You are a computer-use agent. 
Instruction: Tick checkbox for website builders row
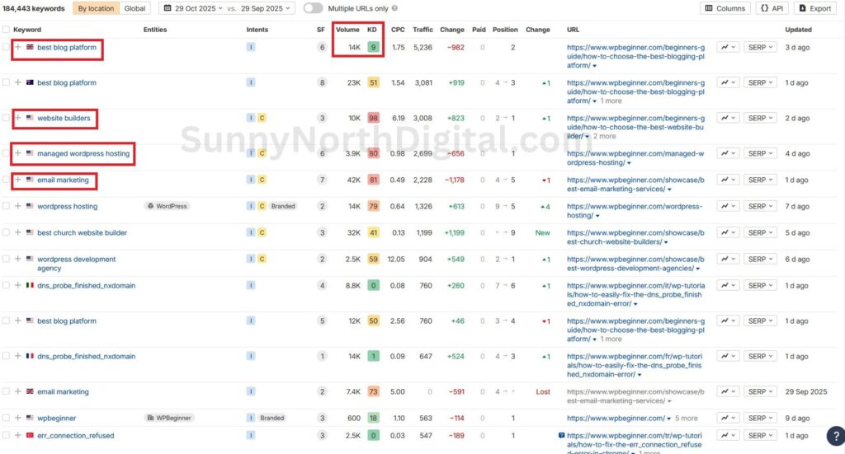tap(6, 118)
